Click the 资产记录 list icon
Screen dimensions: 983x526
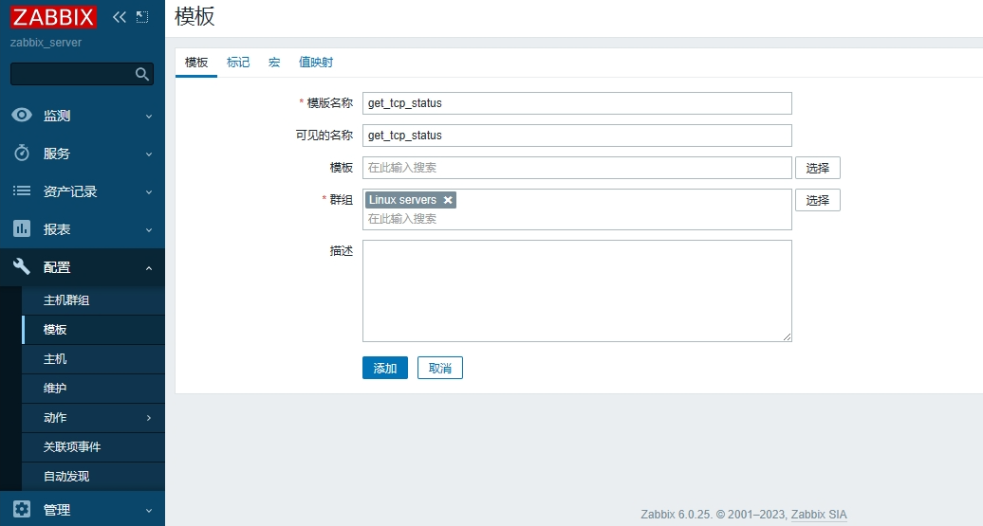(x=22, y=191)
